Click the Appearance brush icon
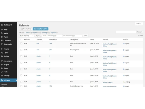Image resolution: width=145 pixels, height=109 pixels. [x=2, y=61]
